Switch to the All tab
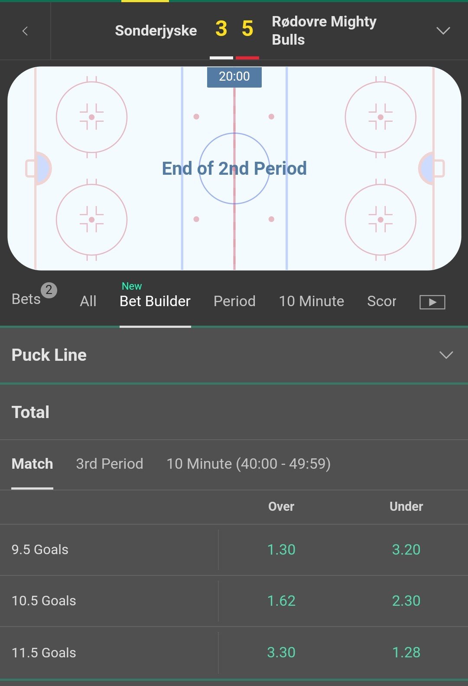This screenshot has width=468, height=686. tap(88, 301)
